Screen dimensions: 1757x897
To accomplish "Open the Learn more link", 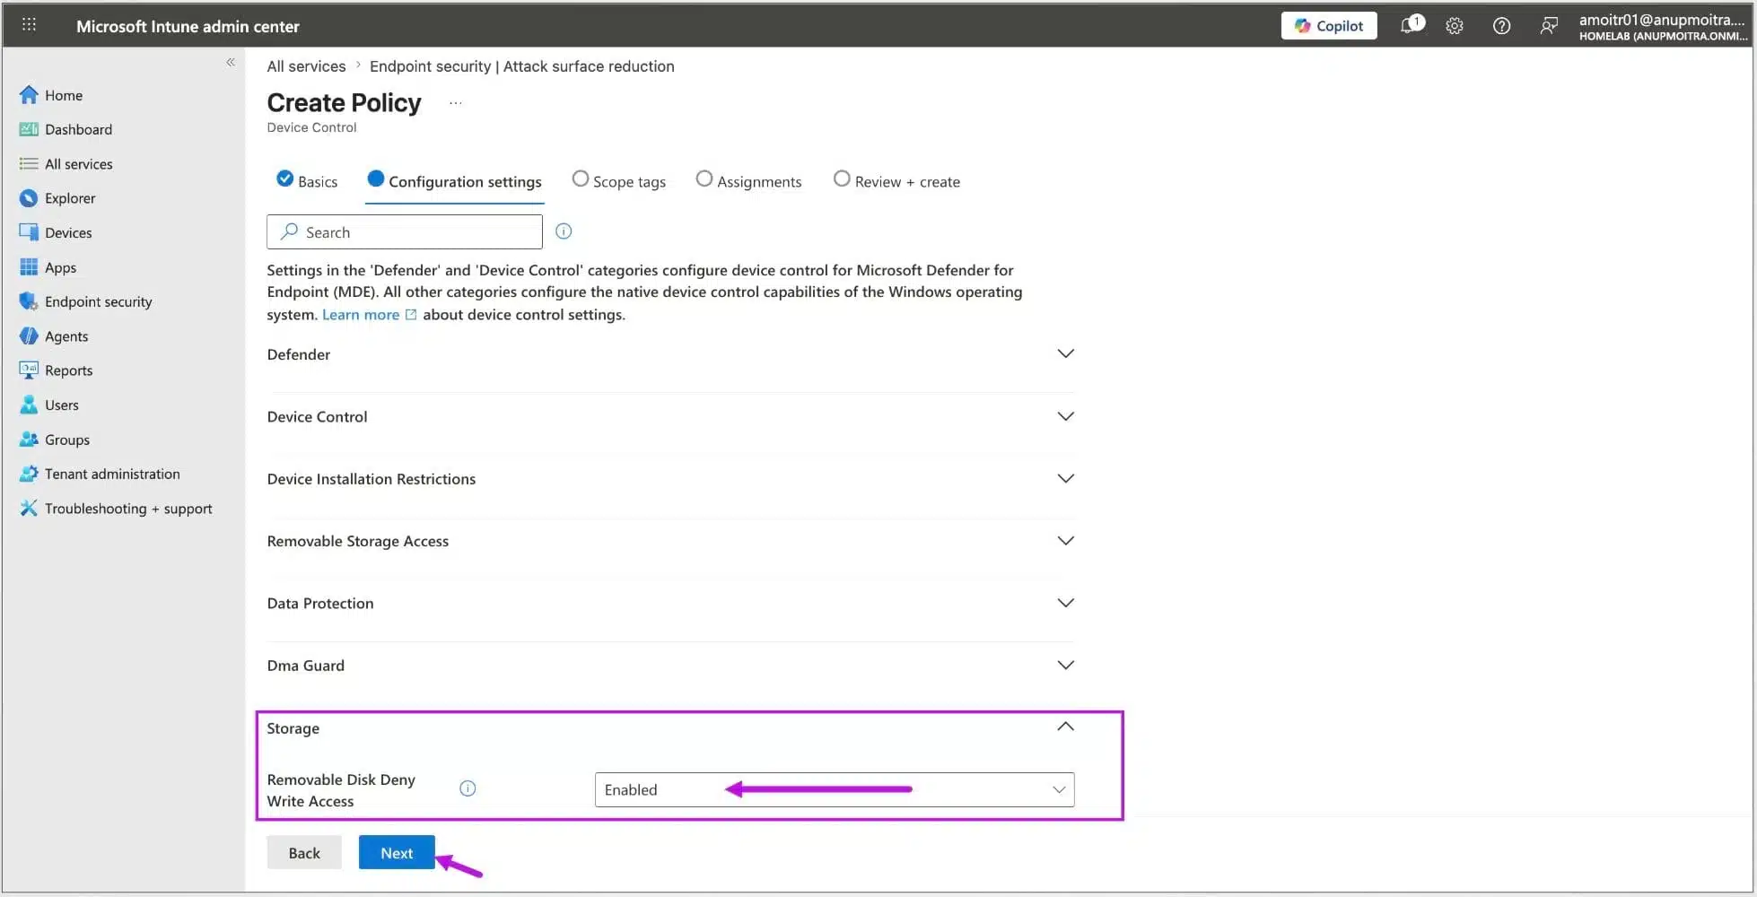I will pos(369,315).
